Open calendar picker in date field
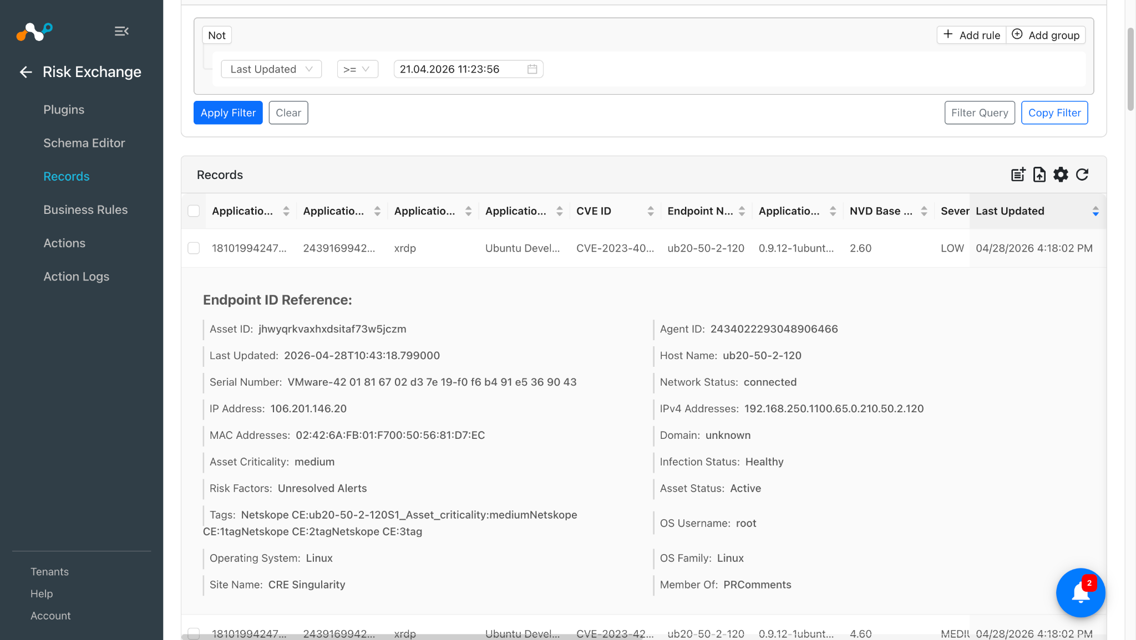Viewport: 1136px width, 640px height. coord(532,69)
